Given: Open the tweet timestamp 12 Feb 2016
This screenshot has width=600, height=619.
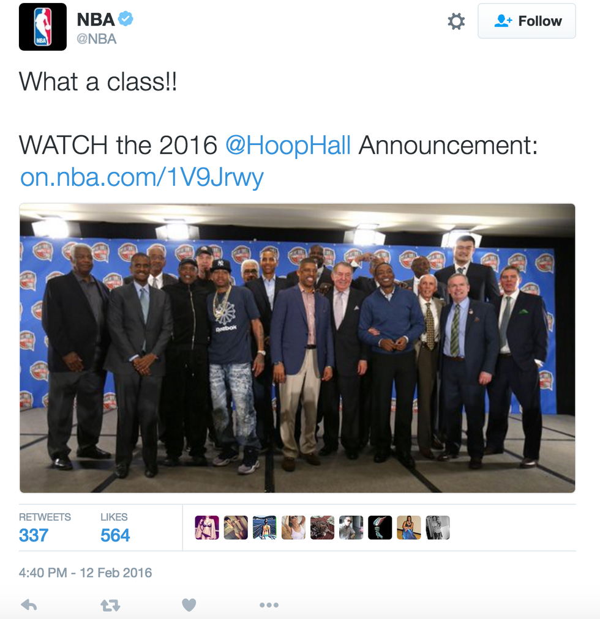Looking at the screenshot, I should pos(85,573).
